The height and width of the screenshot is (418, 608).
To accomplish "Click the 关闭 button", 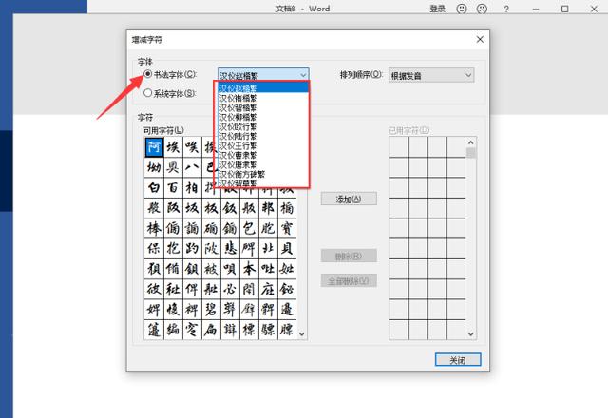I will tap(458, 359).
